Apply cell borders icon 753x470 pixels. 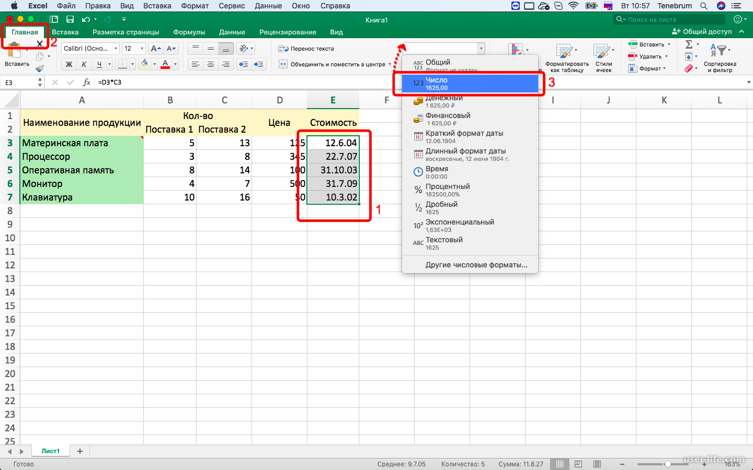[122, 64]
